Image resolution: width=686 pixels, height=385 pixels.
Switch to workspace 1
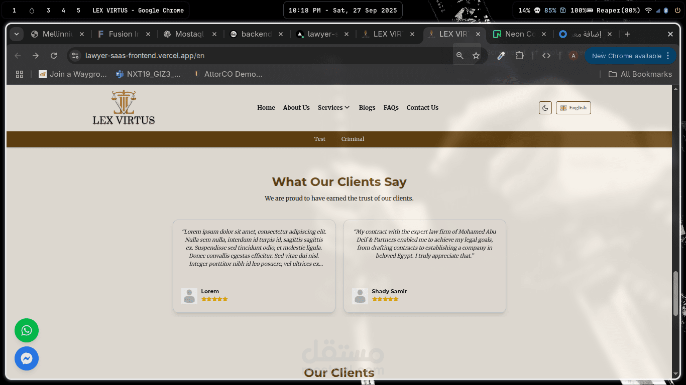[x=14, y=10]
